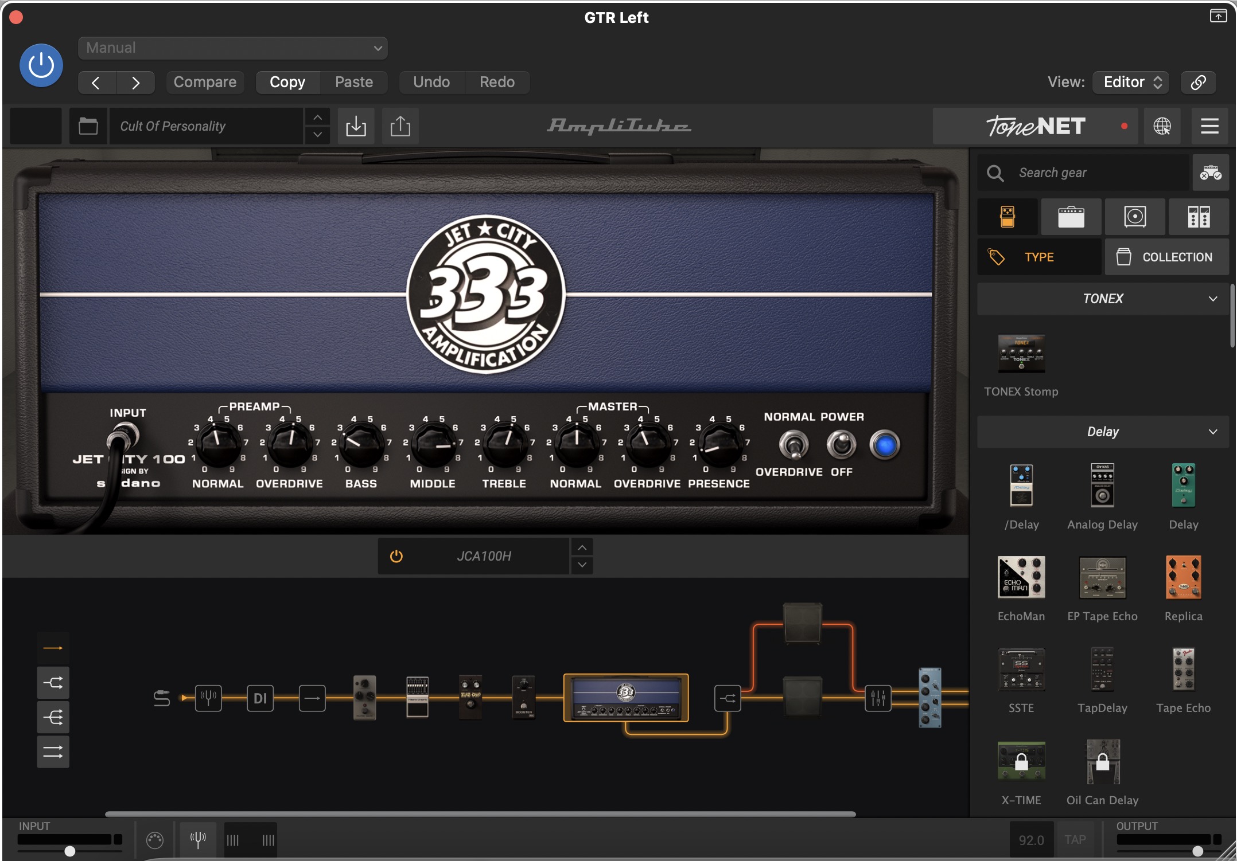The width and height of the screenshot is (1237, 861).
Task: Select the stomp pedal gear category icon
Action: pyautogui.click(x=1008, y=217)
